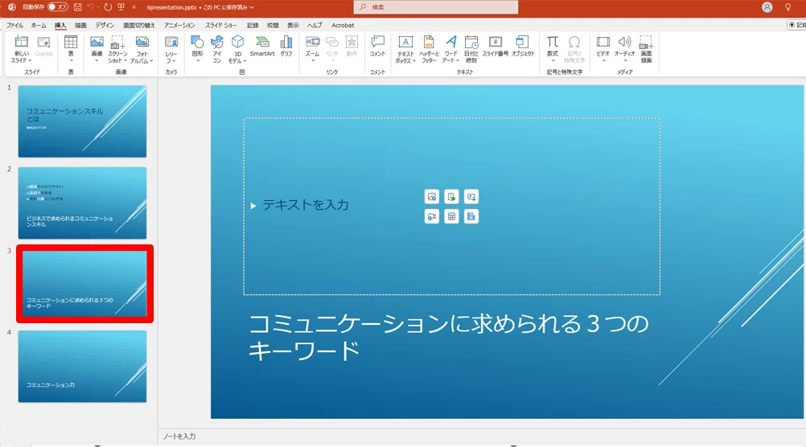Screen dimensions: 806x447
Task: Click video camera icon in placeholder
Action: [x=432, y=216]
